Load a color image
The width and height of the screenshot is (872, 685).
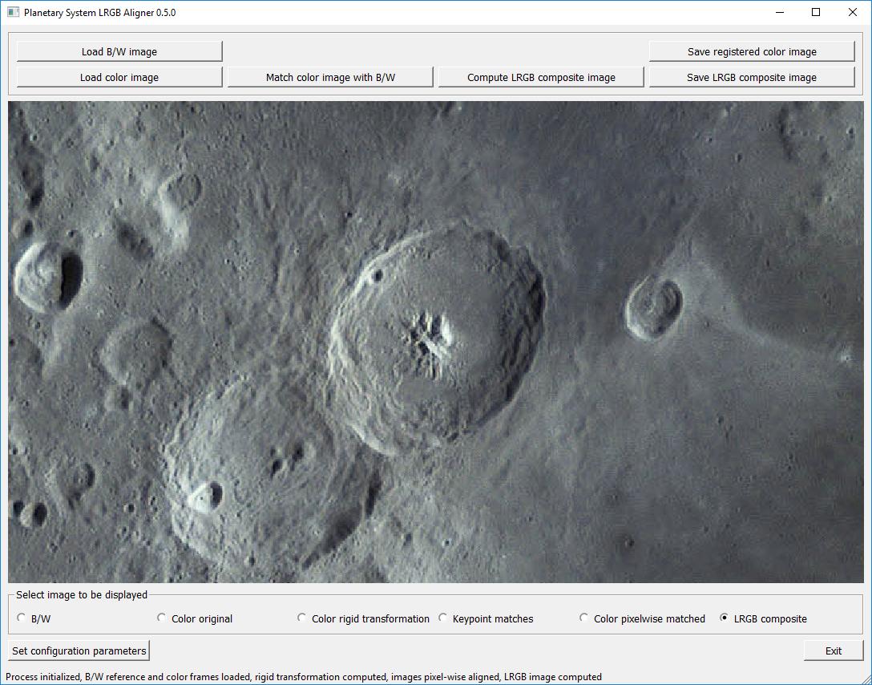click(119, 77)
